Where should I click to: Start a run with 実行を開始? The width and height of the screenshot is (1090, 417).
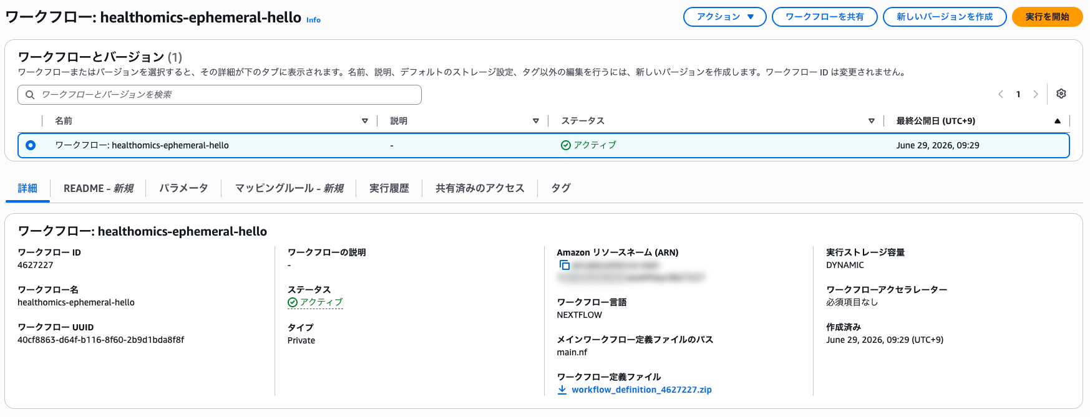tap(1047, 17)
